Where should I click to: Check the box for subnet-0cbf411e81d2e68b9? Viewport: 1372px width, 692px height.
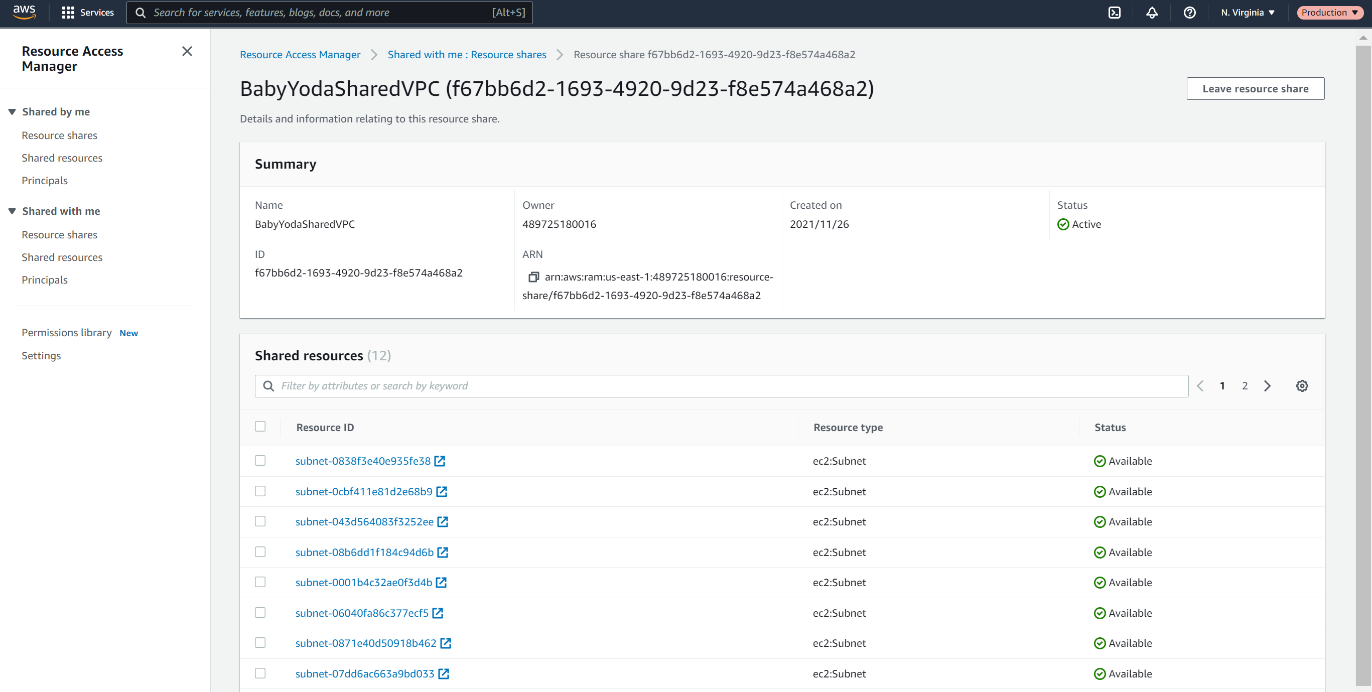pos(260,491)
